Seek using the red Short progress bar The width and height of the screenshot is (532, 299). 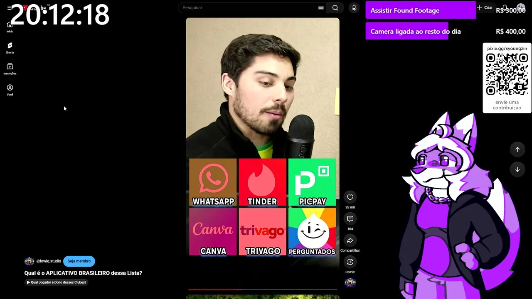click(x=263, y=289)
